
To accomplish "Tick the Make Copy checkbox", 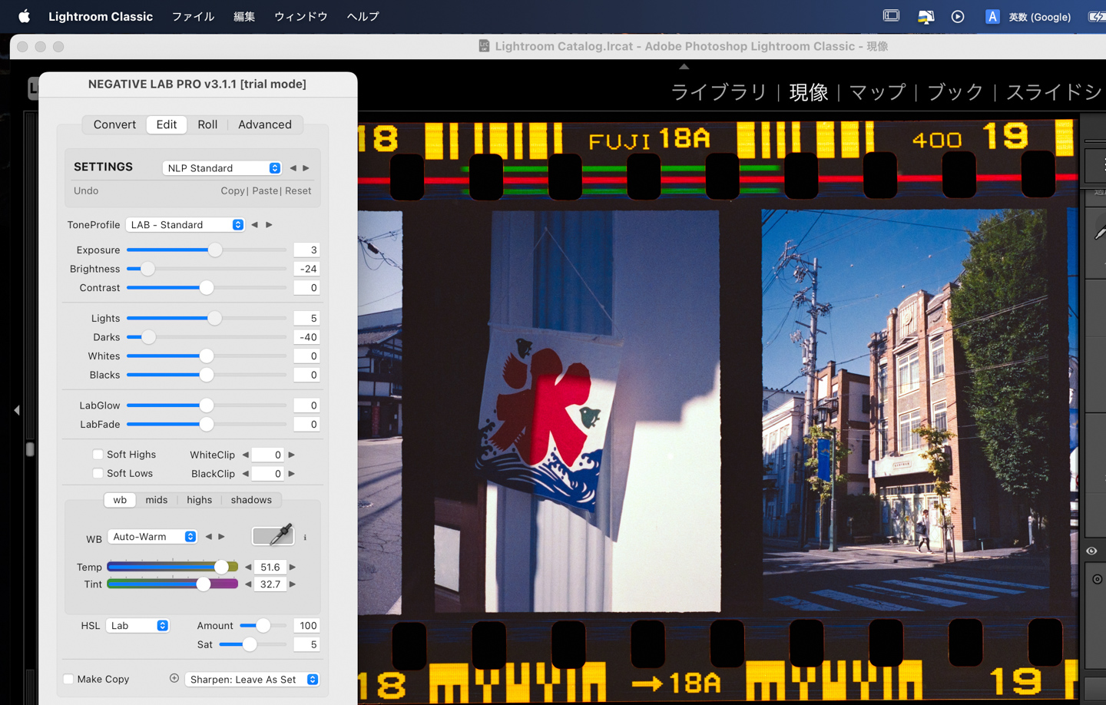I will [68, 679].
